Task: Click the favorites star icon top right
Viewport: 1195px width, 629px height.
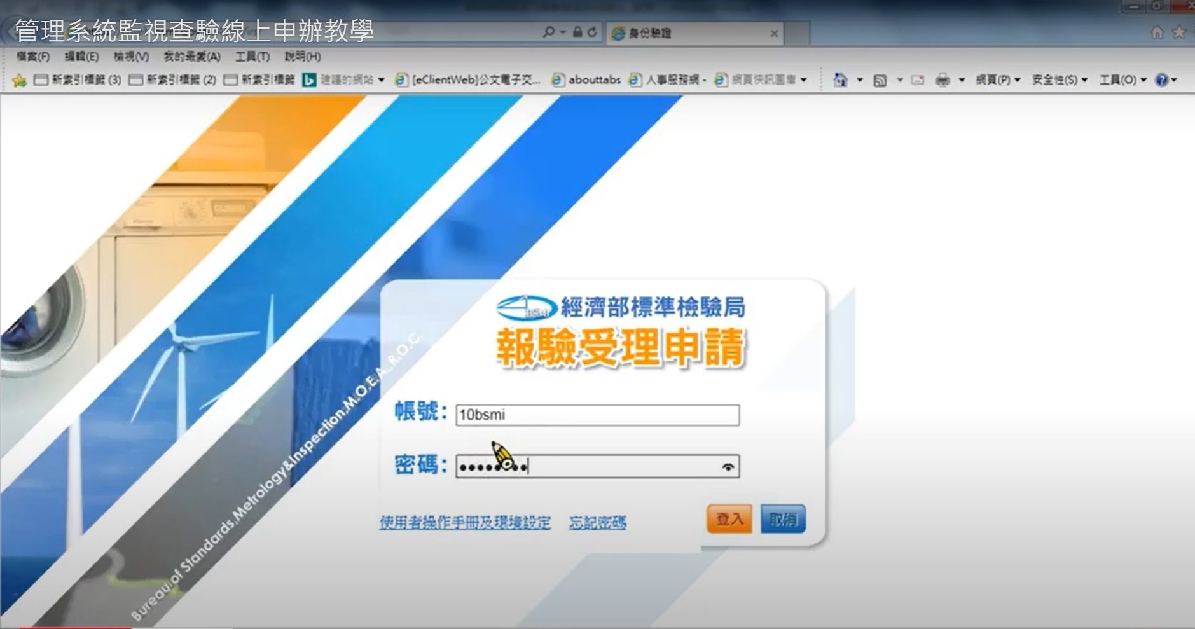Action: click(x=1180, y=32)
